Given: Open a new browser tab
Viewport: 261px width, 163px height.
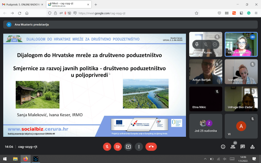Looking at the screenshot, I should coord(96,4).
